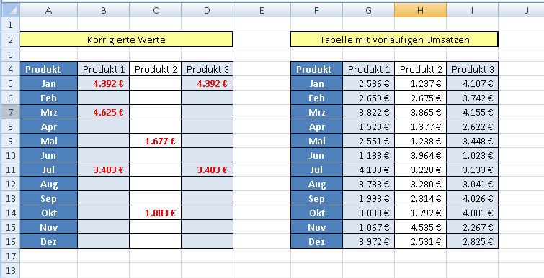544x278 pixels.
Task: Select the '3.280 €' cell
Action: [420, 185]
